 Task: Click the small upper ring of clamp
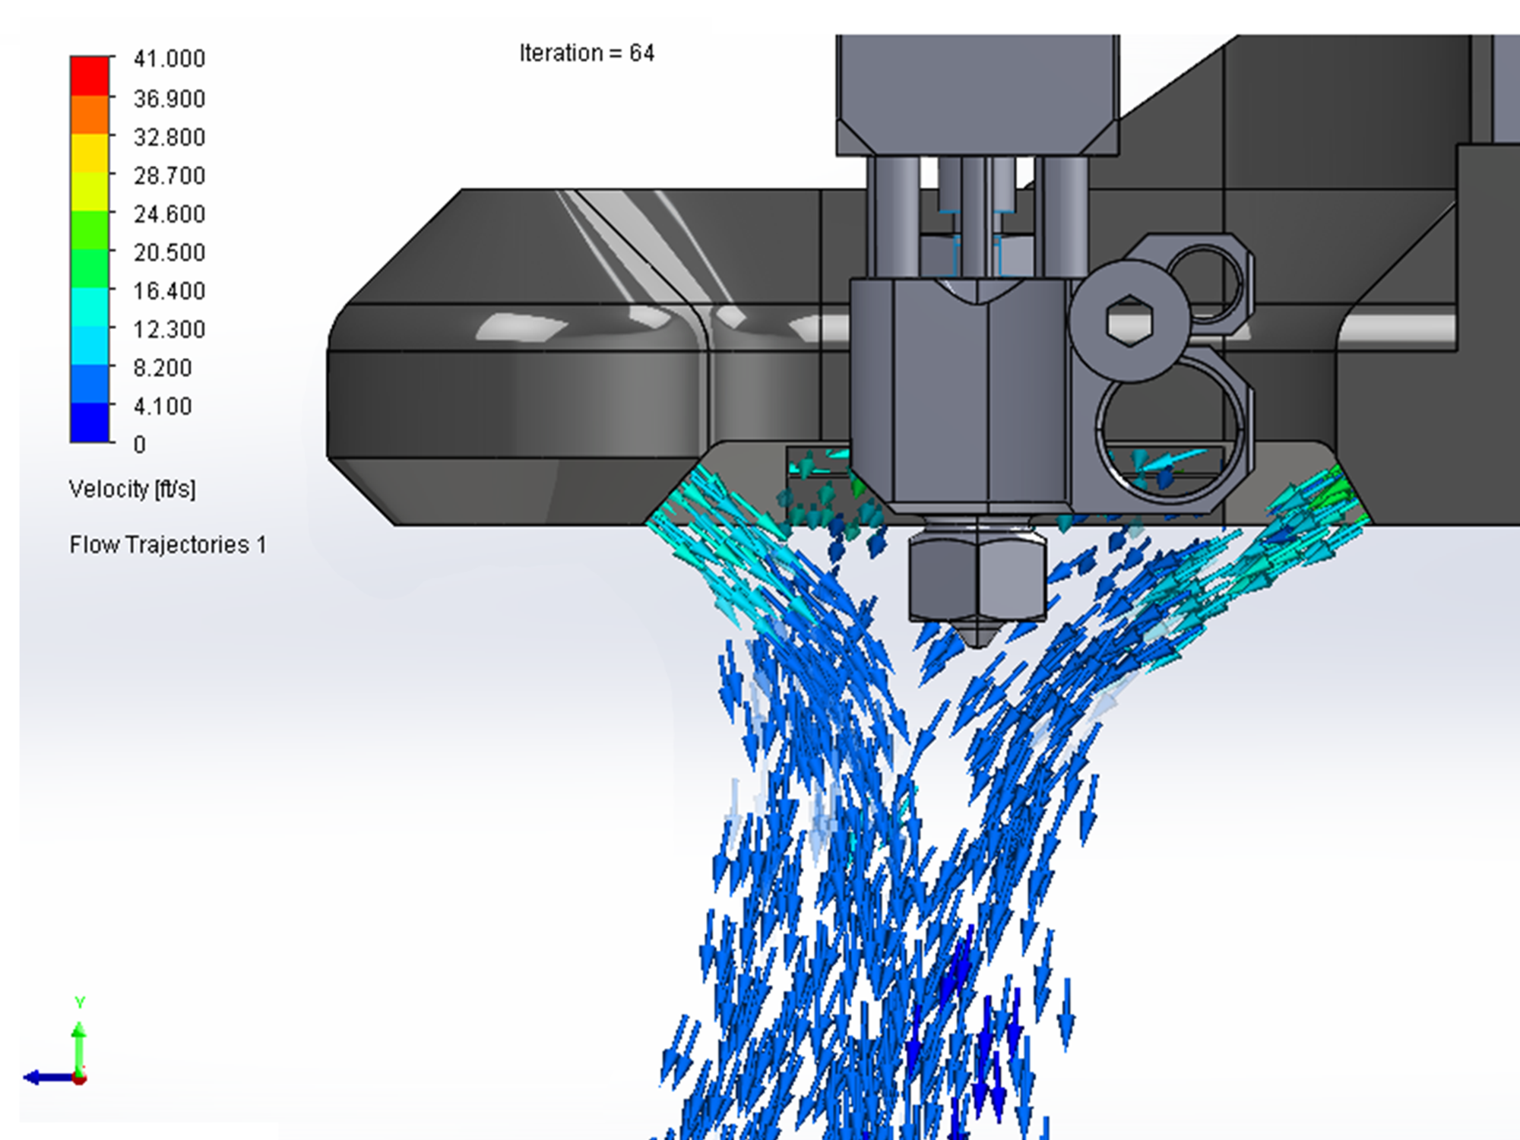tap(1205, 281)
